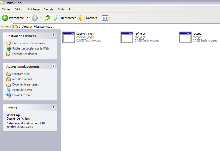Open the ? help menu

pos(70,9)
